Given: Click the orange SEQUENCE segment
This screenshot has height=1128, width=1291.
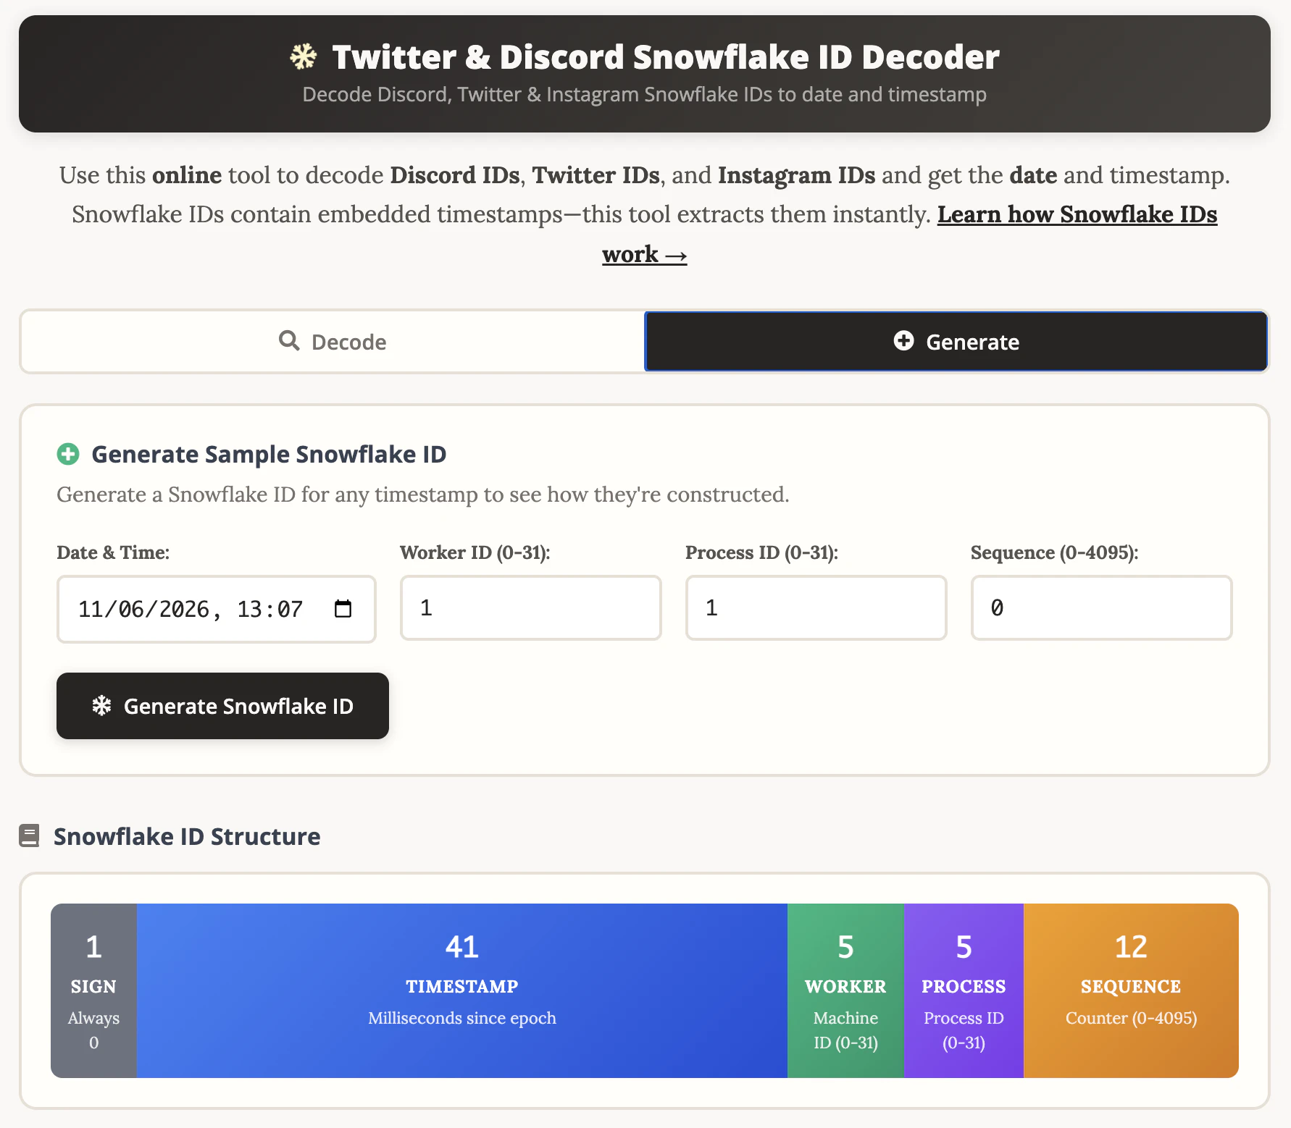Looking at the screenshot, I should [x=1131, y=990].
